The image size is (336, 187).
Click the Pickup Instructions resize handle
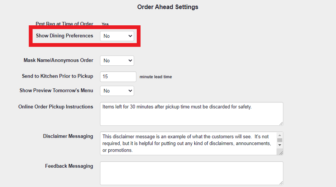281,123
